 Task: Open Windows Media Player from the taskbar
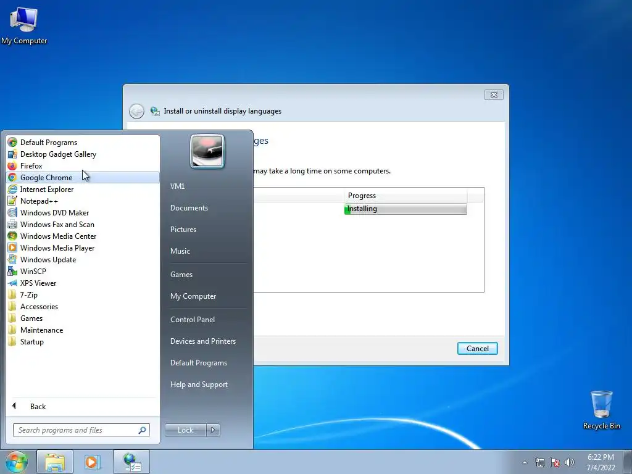(x=92, y=462)
